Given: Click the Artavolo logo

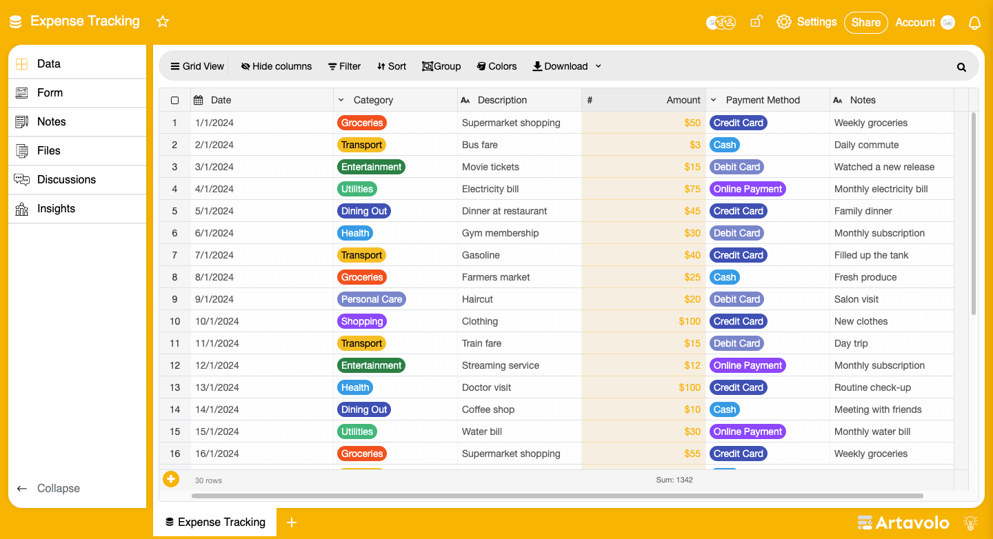Looking at the screenshot, I should pos(903,522).
